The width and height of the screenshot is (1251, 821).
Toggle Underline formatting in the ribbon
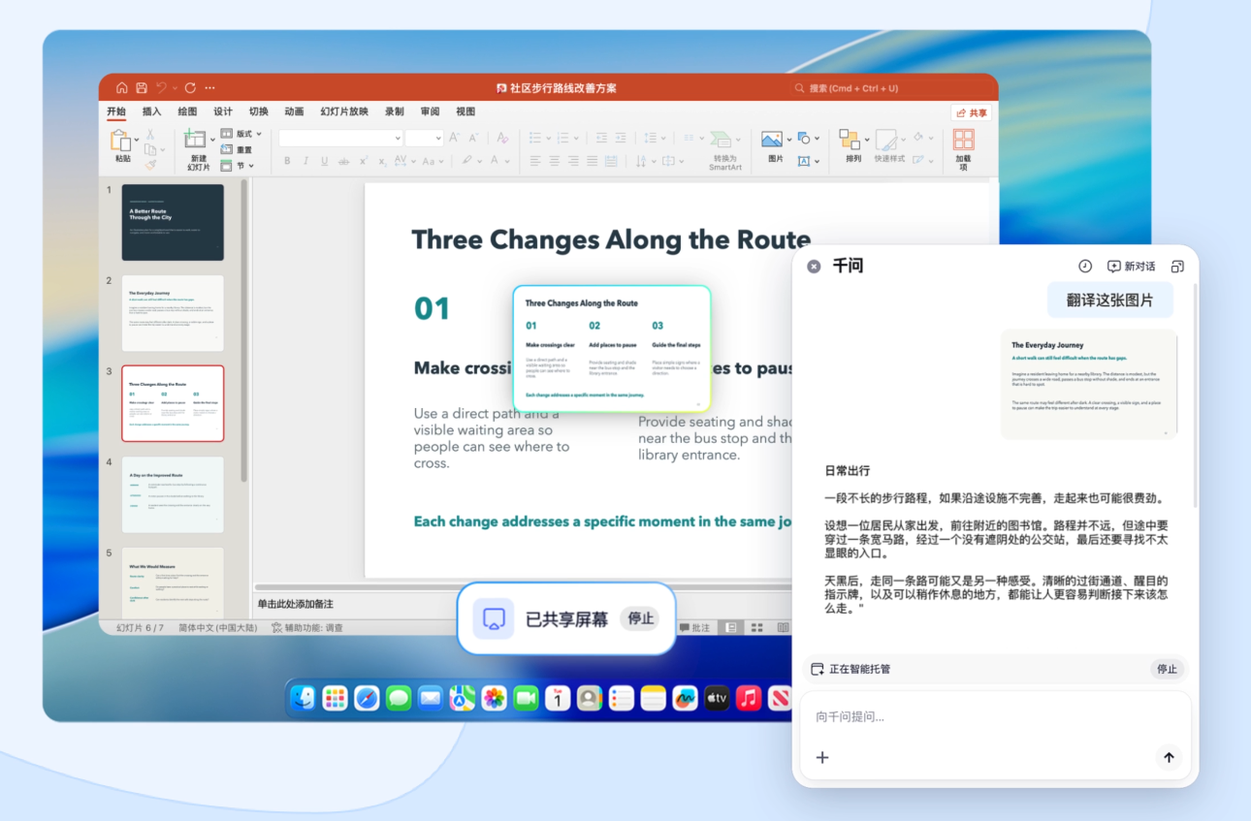(324, 161)
